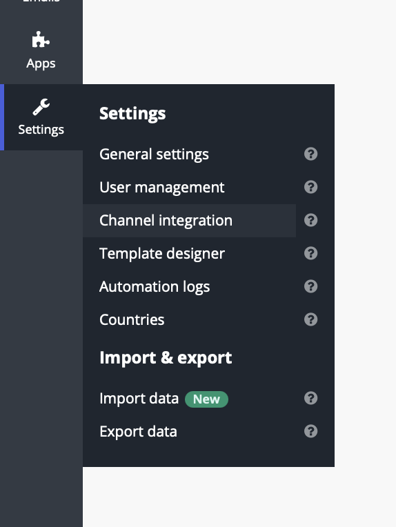Screen dimensions: 396x527
Task: Open the Countries settings page
Action: tap(132, 319)
